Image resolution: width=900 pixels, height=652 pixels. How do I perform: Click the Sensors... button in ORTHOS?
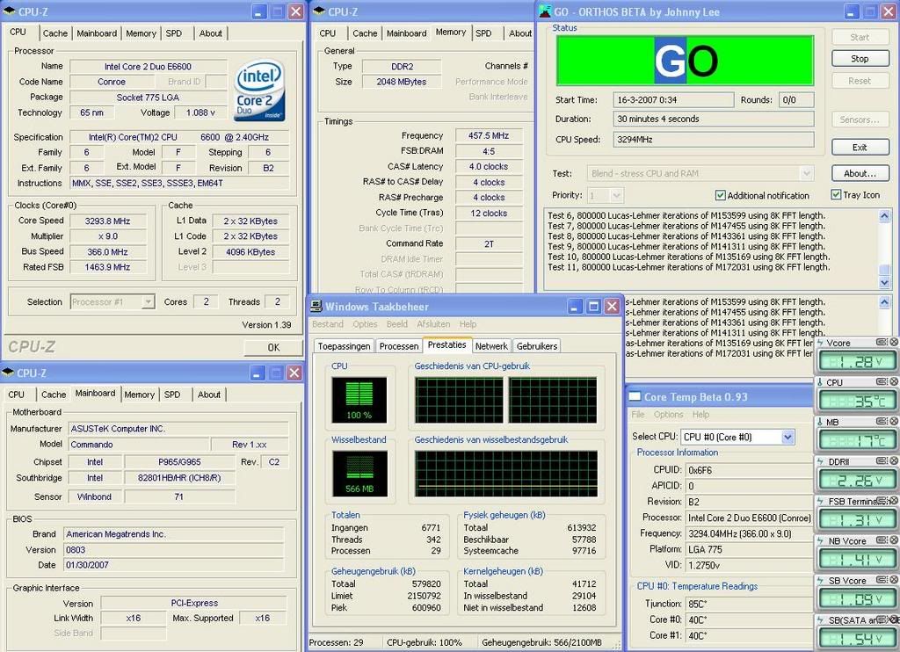pos(860,120)
